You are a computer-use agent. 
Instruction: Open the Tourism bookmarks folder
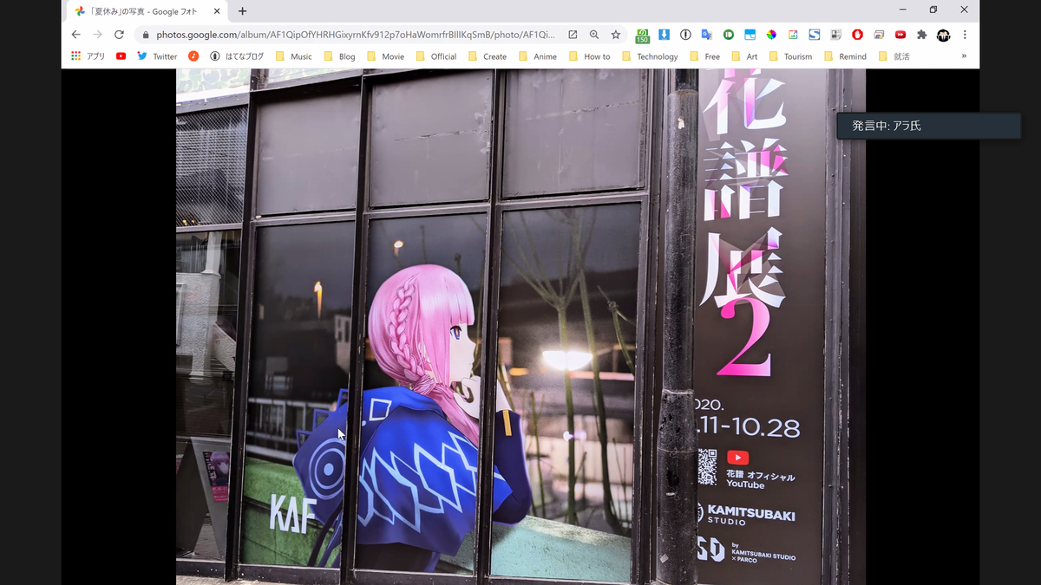pos(790,56)
